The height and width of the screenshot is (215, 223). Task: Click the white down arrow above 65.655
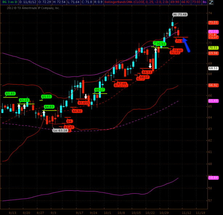(86, 96)
